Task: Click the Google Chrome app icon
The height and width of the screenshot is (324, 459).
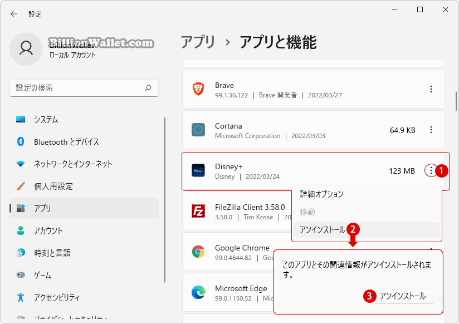Action: [198, 252]
